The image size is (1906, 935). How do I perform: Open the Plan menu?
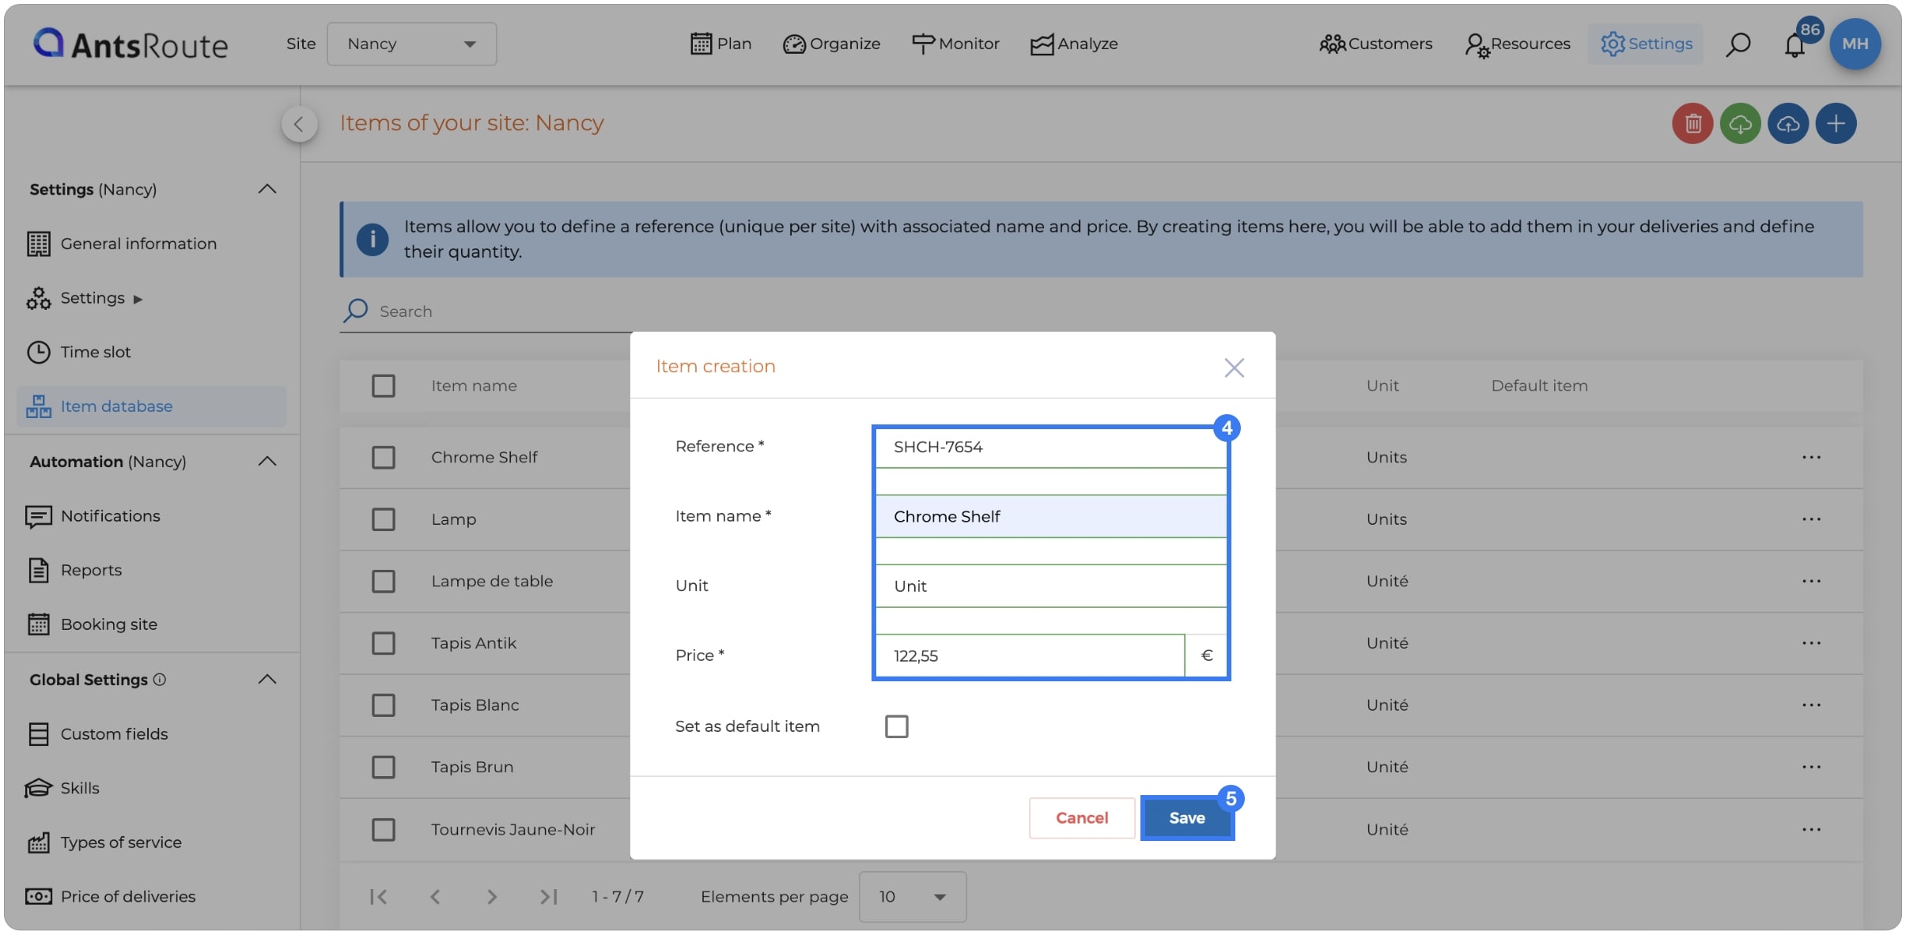[720, 44]
